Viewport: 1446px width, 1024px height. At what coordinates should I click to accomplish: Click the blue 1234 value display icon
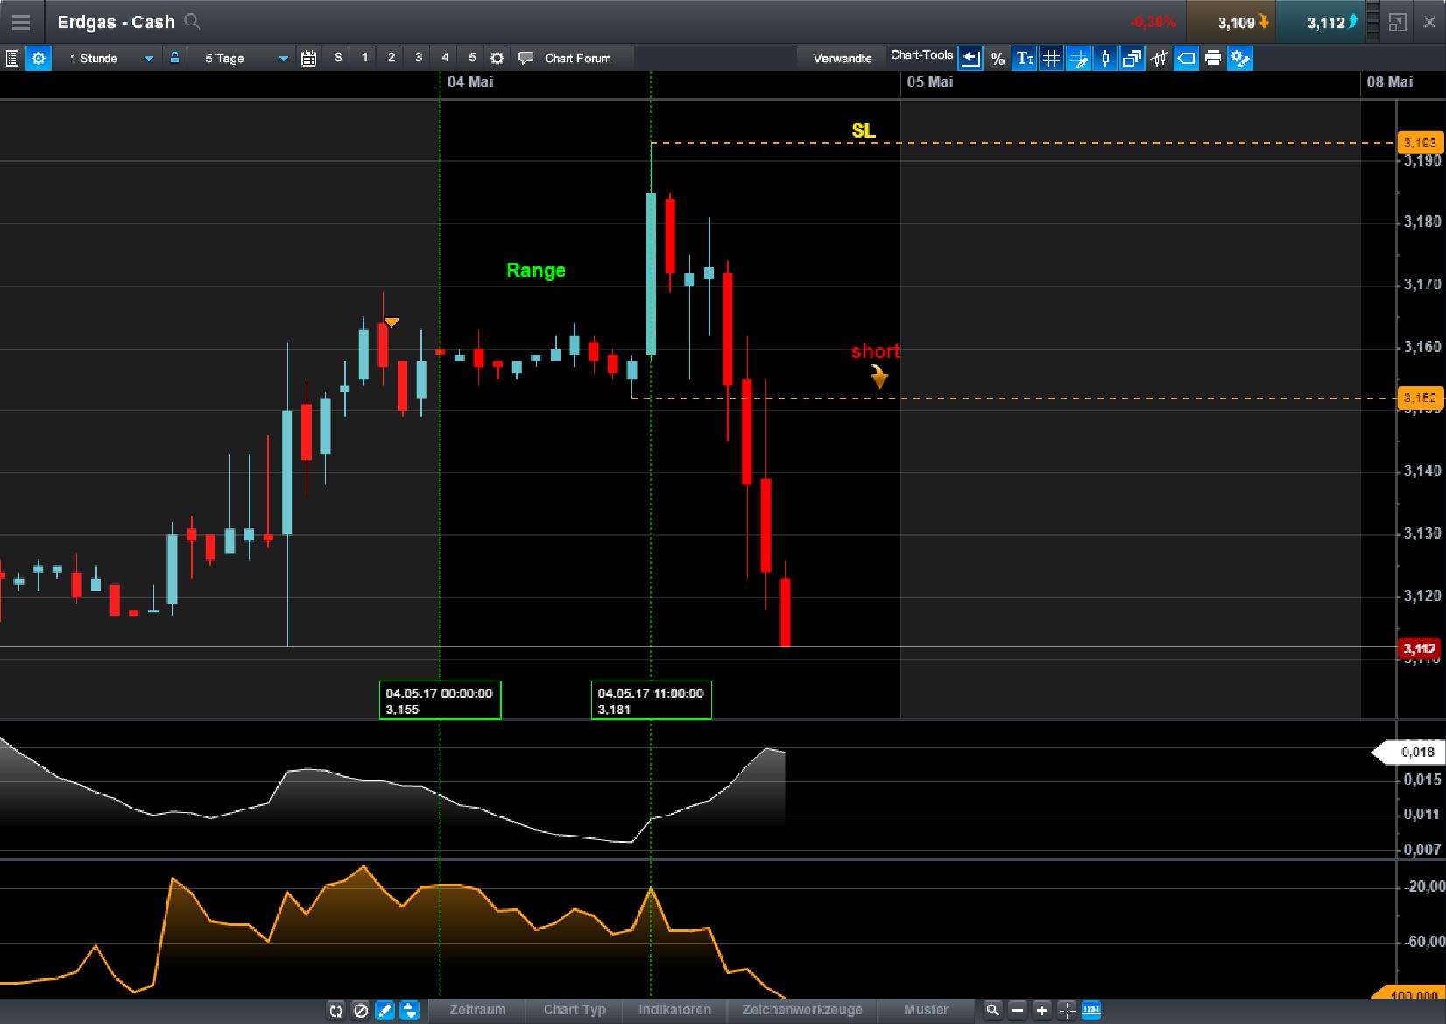[1091, 1011]
